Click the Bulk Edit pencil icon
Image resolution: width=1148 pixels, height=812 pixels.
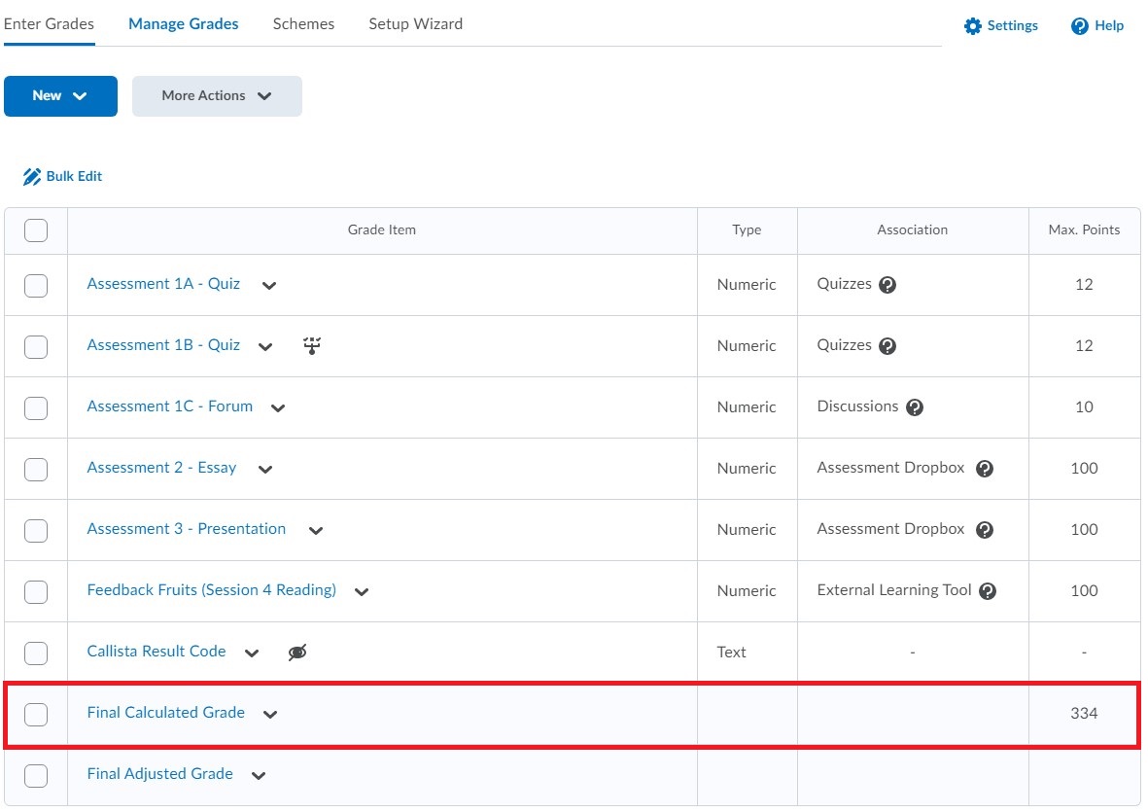pyautogui.click(x=31, y=176)
